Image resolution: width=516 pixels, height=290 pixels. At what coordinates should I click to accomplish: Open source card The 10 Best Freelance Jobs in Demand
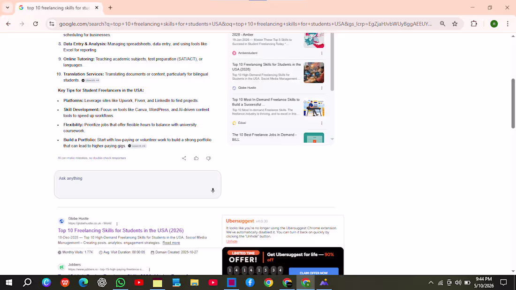pos(265,137)
